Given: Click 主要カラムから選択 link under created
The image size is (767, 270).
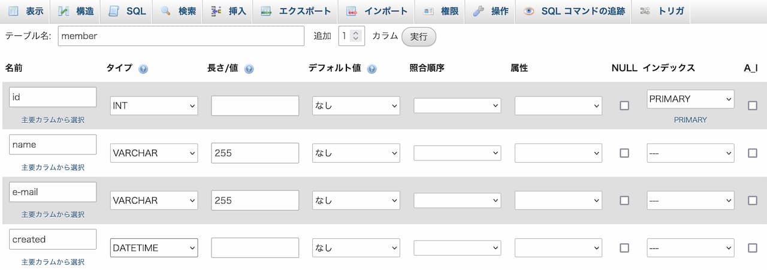Looking at the screenshot, I should coord(53,262).
